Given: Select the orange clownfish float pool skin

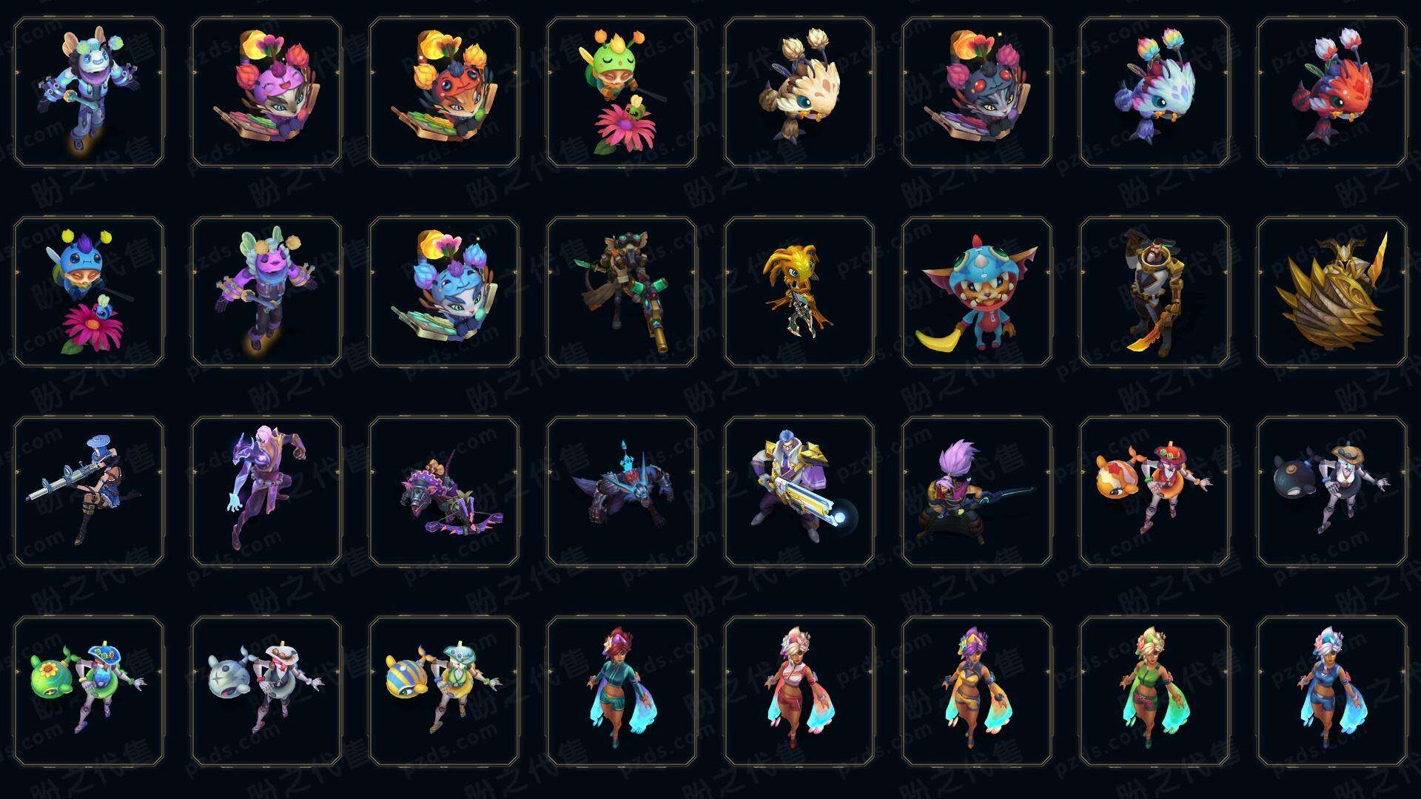Looking at the screenshot, I should (x=1155, y=492).
